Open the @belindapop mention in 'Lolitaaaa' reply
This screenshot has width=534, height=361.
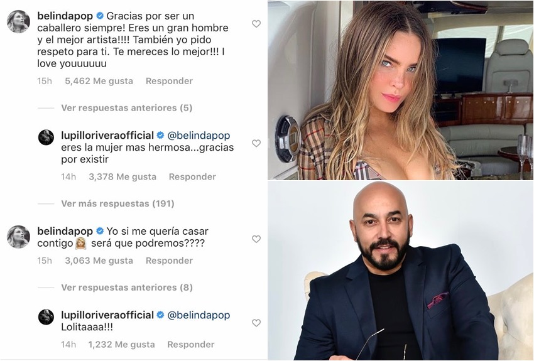199,315
